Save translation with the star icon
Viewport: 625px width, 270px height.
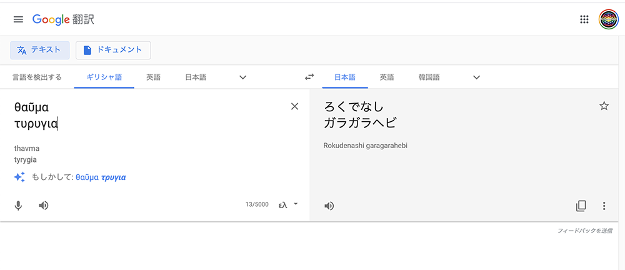tap(604, 106)
